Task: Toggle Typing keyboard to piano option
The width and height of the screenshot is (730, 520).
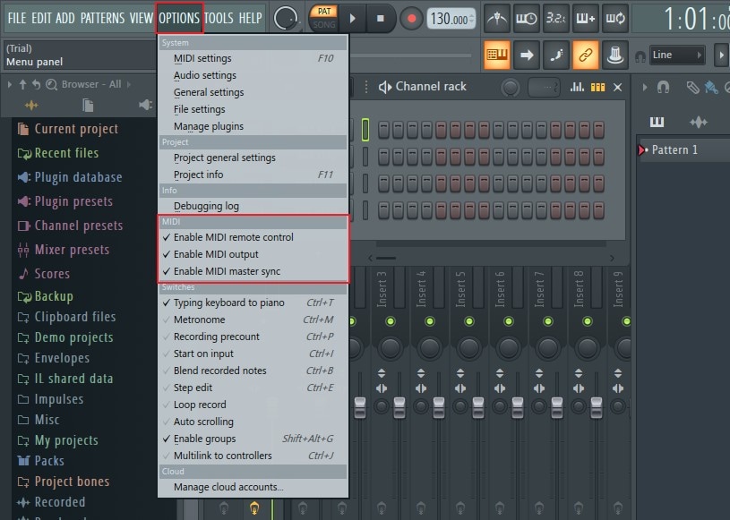Action: coord(253,303)
